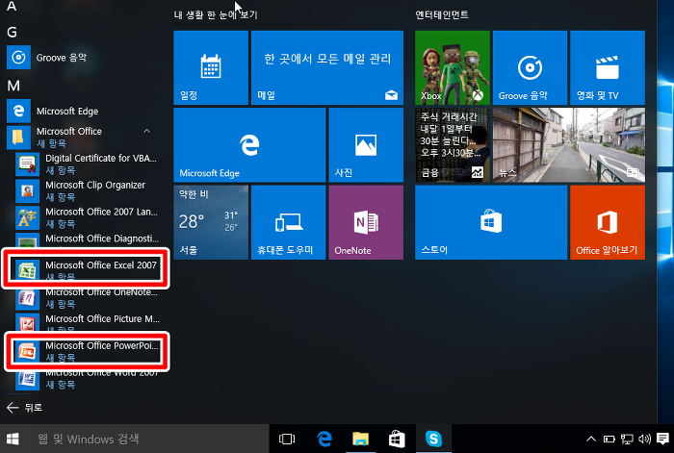The image size is (674, 453).
Task: Jump to letter M in app list
Action: point(13,86)
